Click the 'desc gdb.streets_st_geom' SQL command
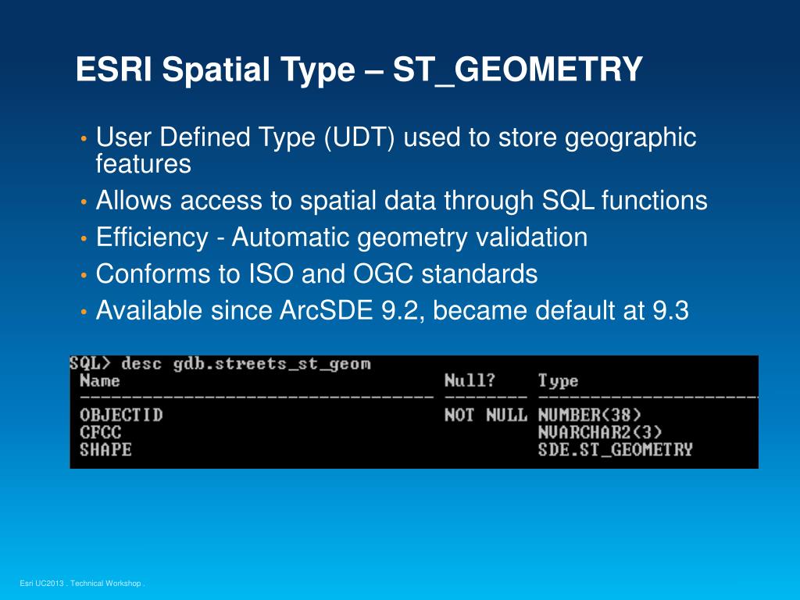The height and width of the screenshot is (600, 800). click(245, 364)
